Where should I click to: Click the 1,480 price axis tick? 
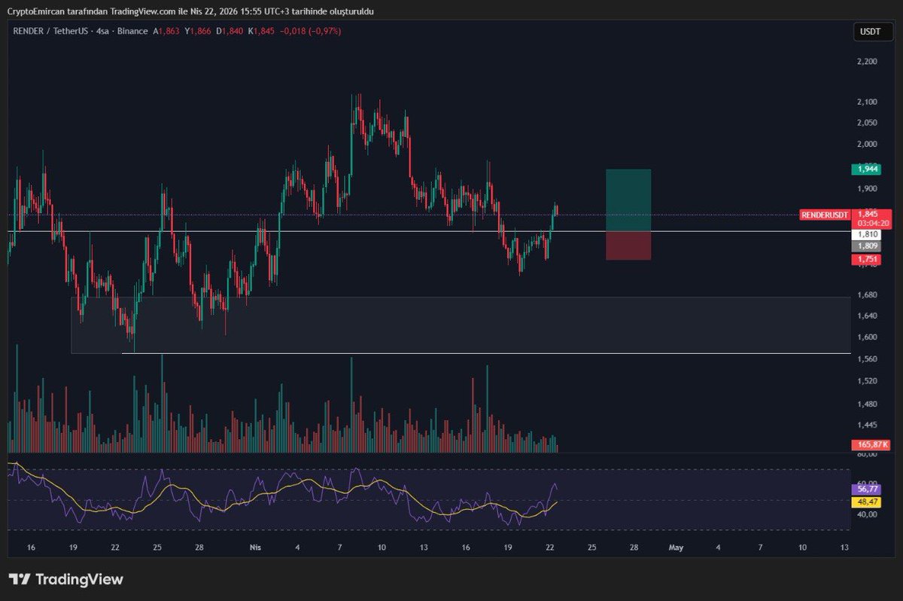[867, 404]
